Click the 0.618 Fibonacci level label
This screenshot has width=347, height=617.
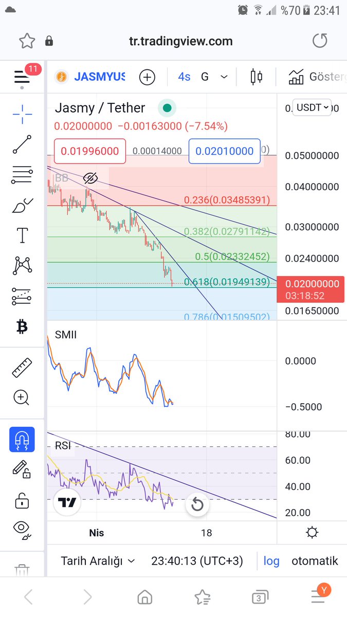click(x=227, y=281)
